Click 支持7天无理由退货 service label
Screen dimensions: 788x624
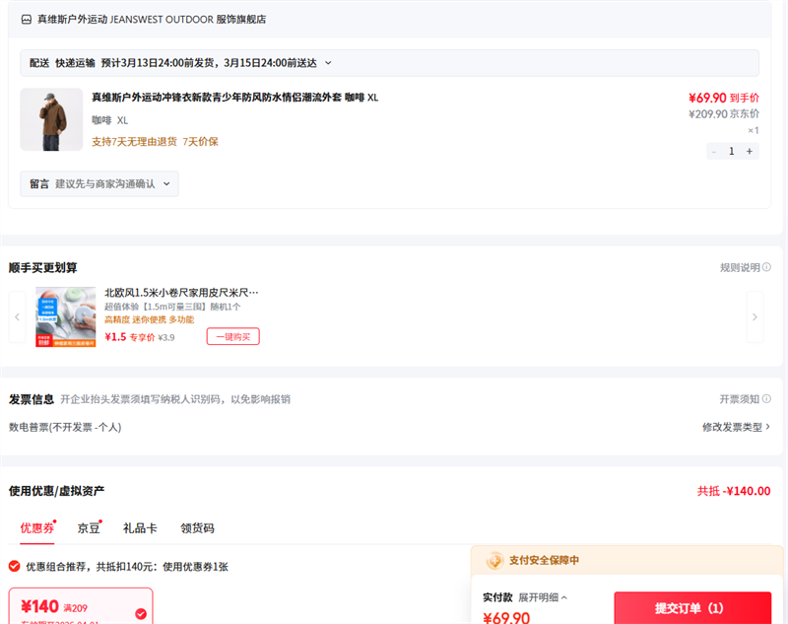(x=134, y=142)
